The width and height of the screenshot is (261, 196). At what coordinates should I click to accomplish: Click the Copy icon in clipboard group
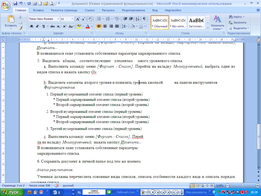click(x=20, y=22)
